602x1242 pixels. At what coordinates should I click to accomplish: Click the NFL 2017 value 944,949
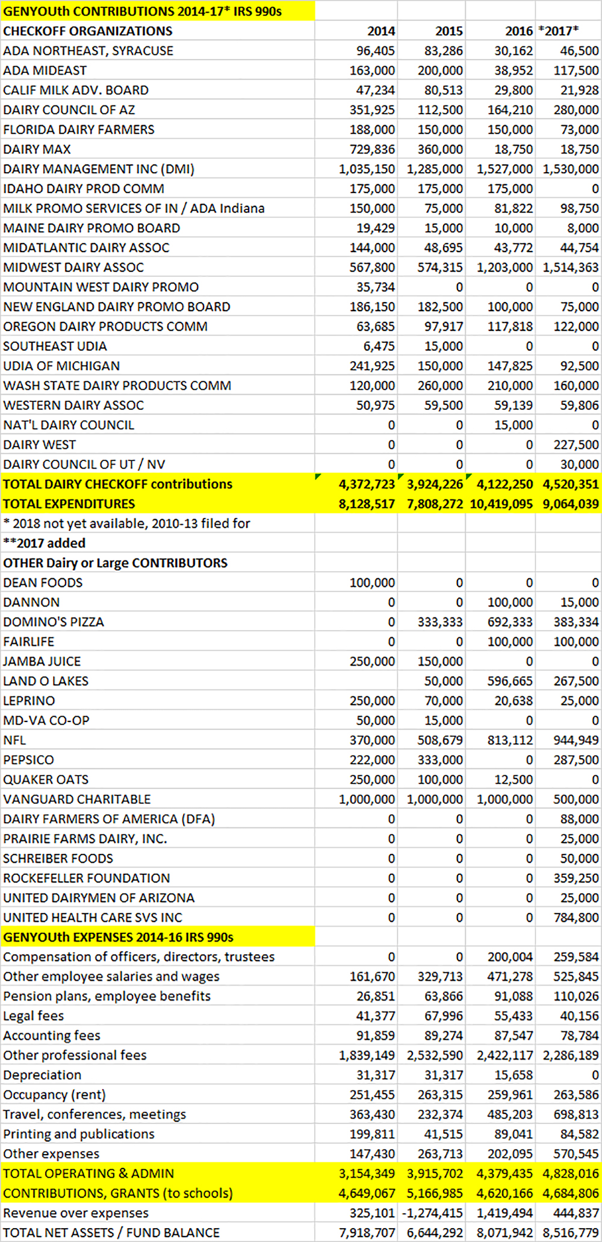click(576, 740)
